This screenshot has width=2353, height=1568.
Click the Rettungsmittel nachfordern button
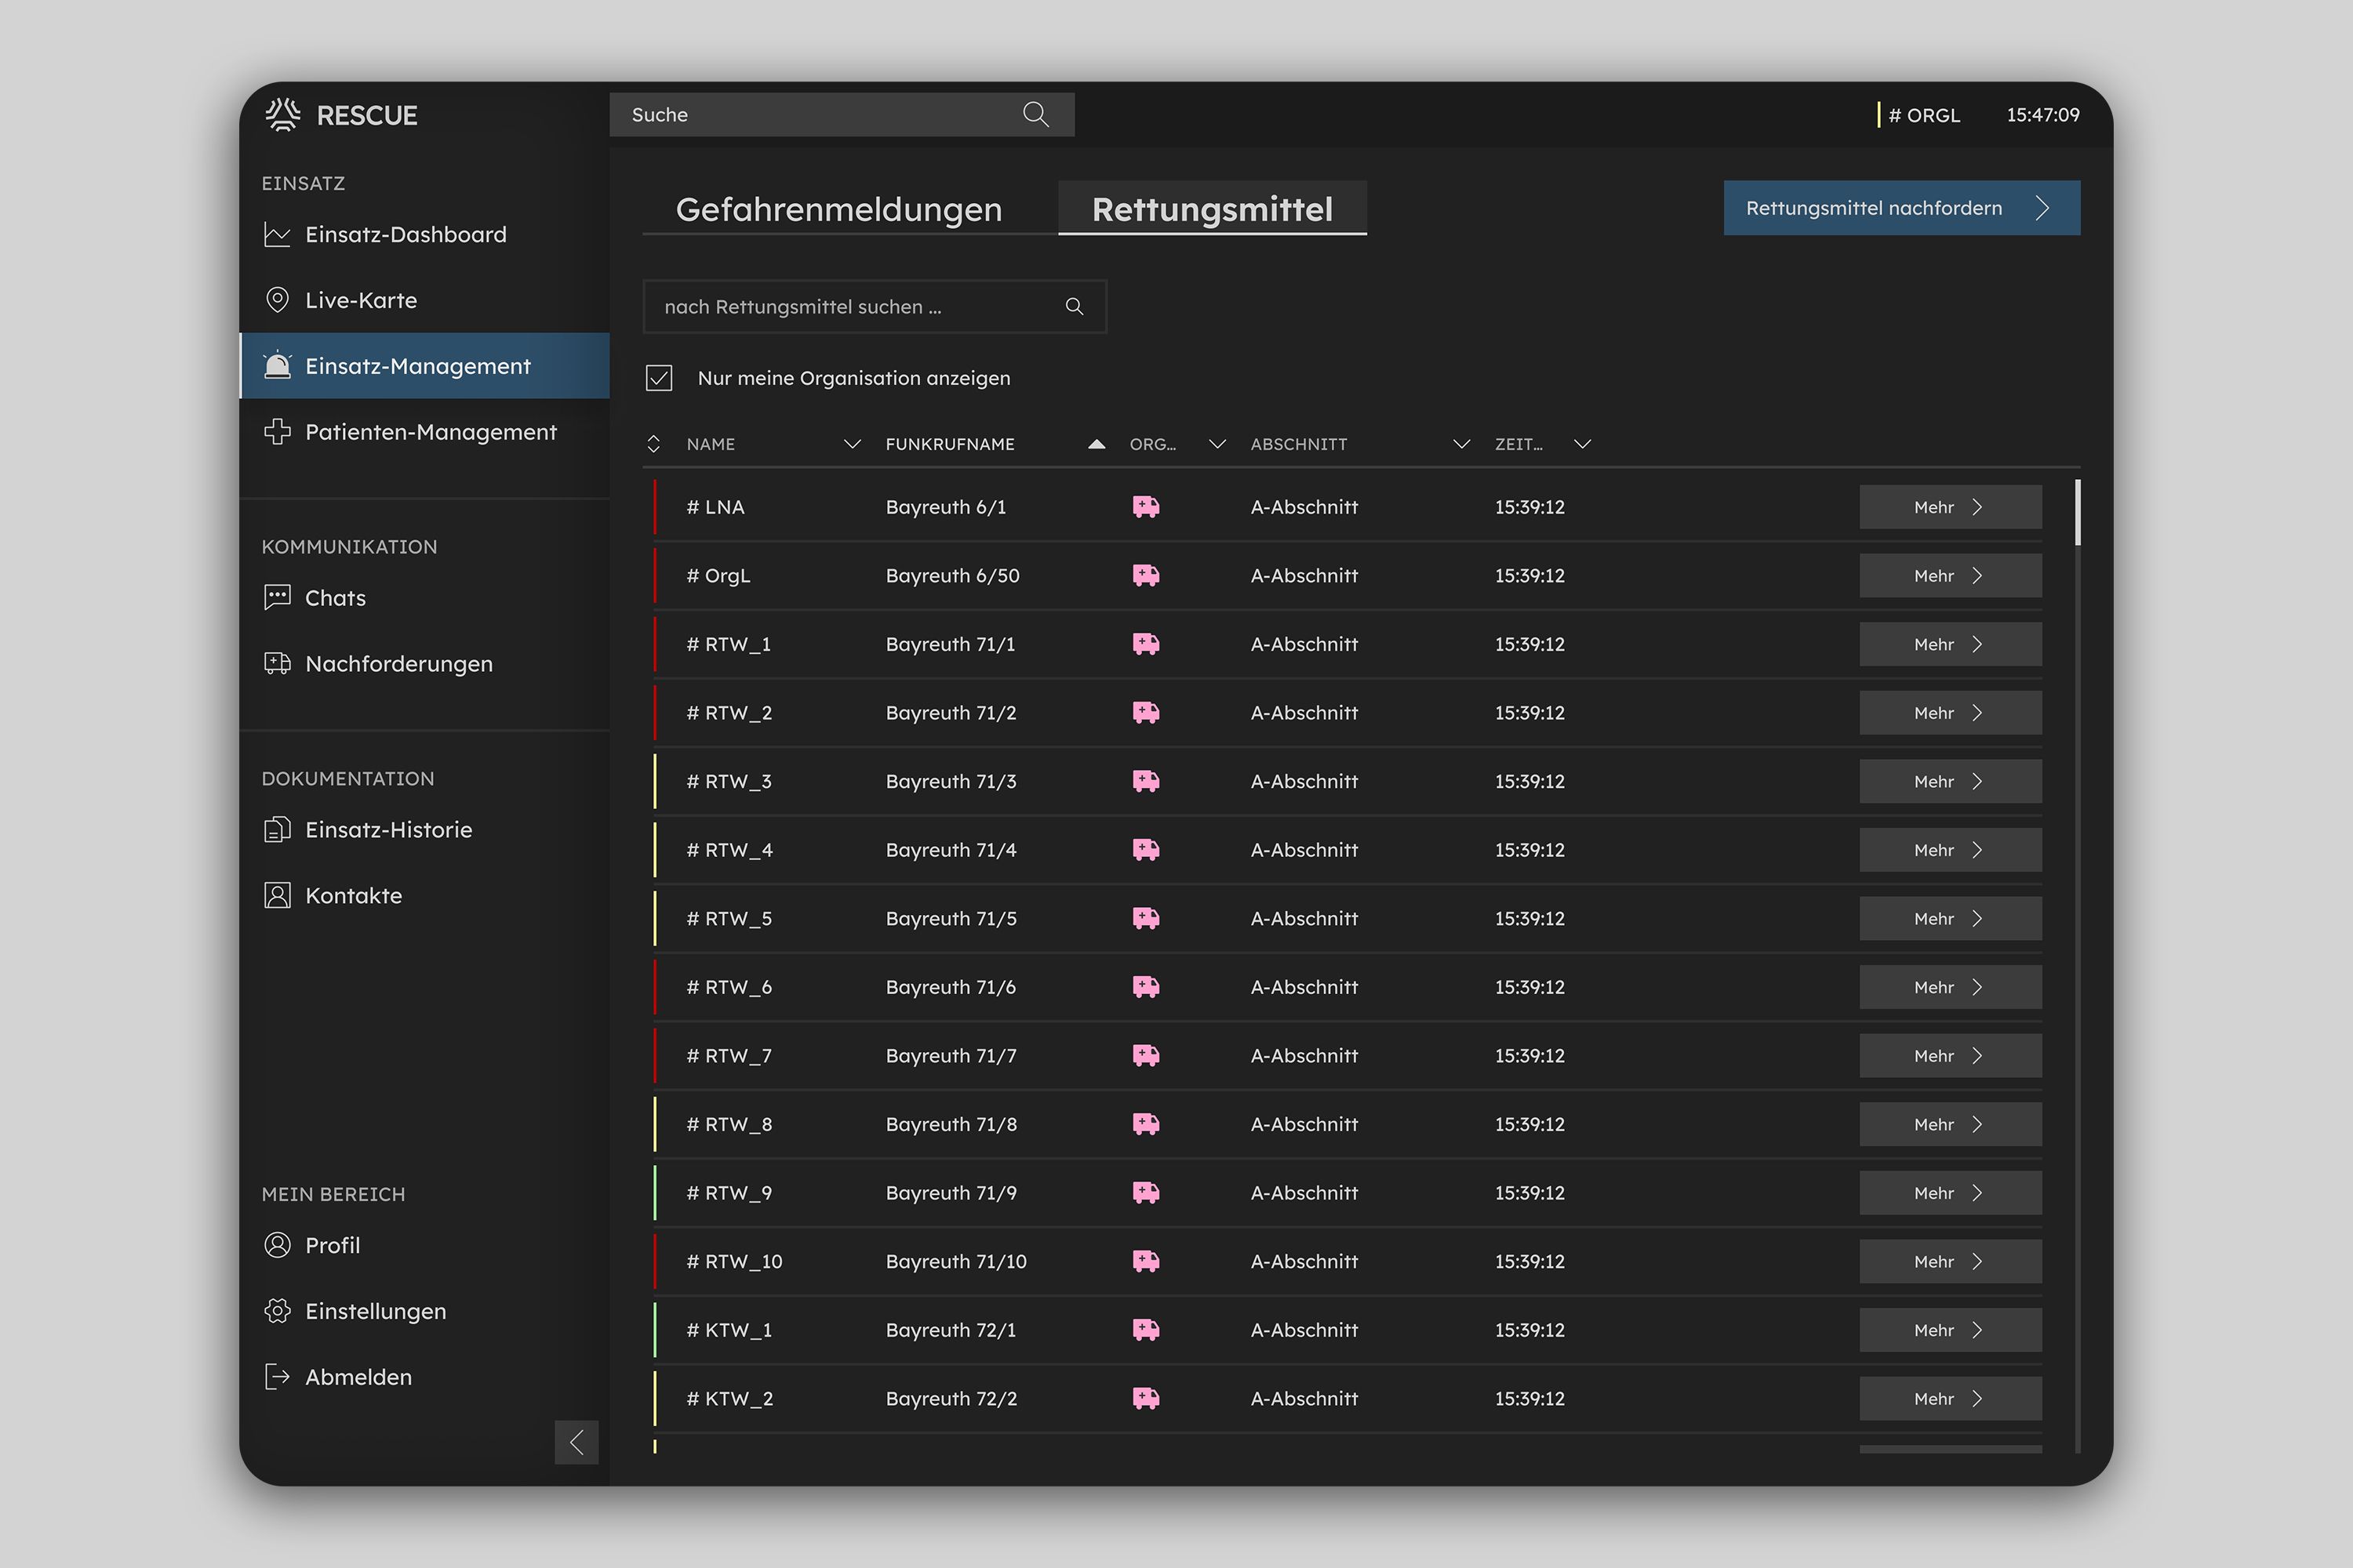[x=1900, y=208]
